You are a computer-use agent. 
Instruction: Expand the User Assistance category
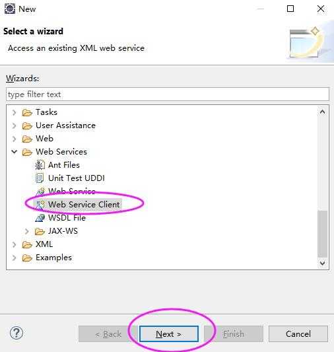coord(14,125)
